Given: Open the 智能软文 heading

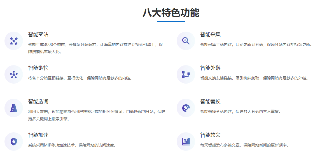Looking at the screenshot, I should pyautogui.click(x=210, y=135).
